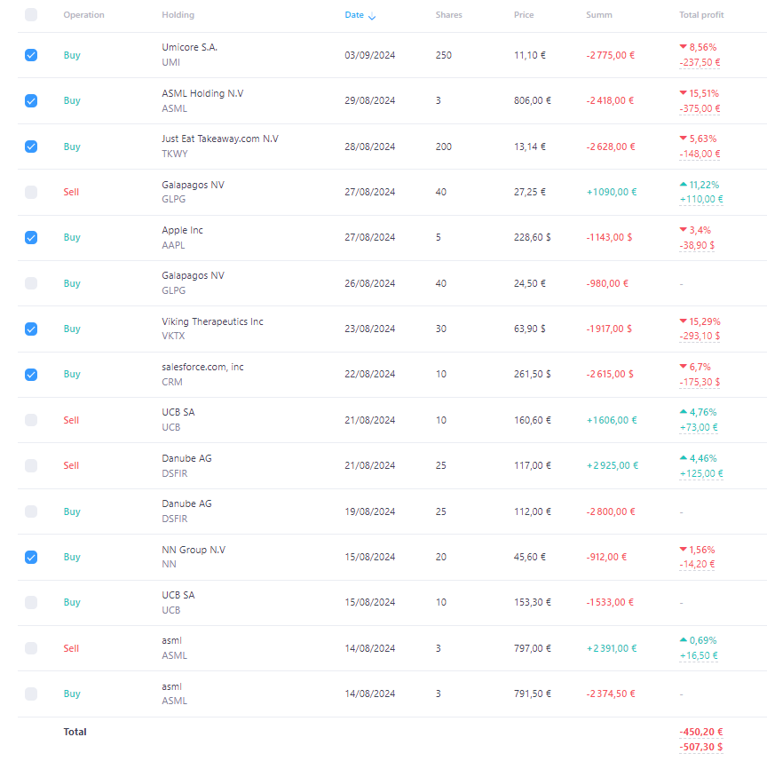
Task: Click the VKTX ticker symbol
Action: point(173,336)
